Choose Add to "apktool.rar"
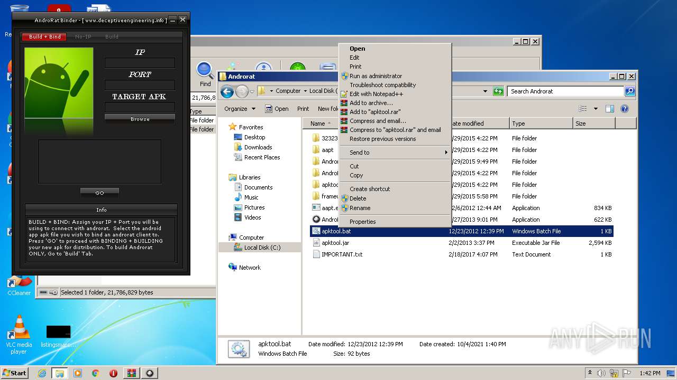Viewport: 677px width, 380px height. [395, 112]
